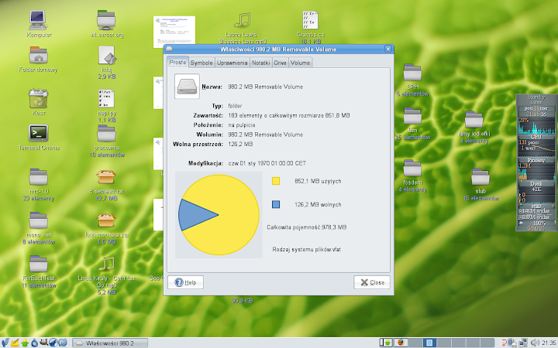Open the Kosz trash icon
Image resolution: width=558 pixels, height=348 pixels.
click(x=38, y=98)
